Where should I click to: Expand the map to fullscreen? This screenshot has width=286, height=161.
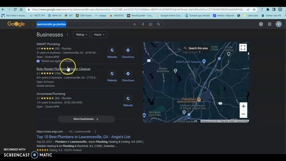[243, 47]
